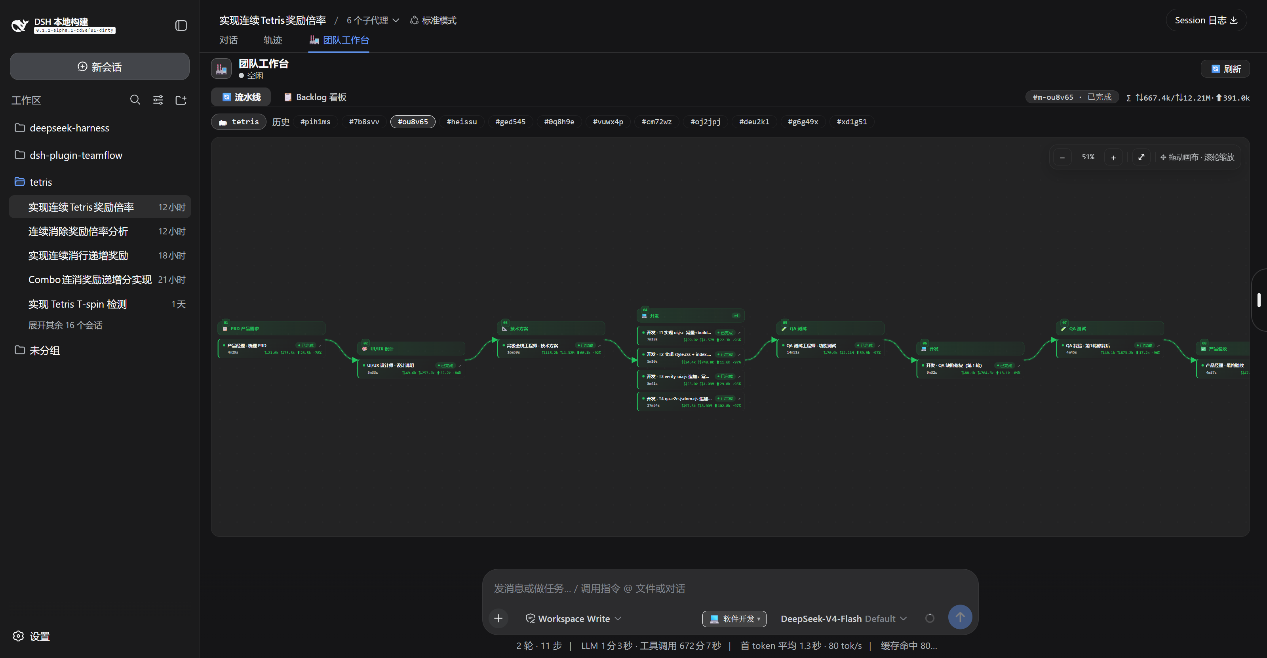Open 高级全栈工程师 技术方案 detail arrow

pyautogui.click(x=599, y=346)
